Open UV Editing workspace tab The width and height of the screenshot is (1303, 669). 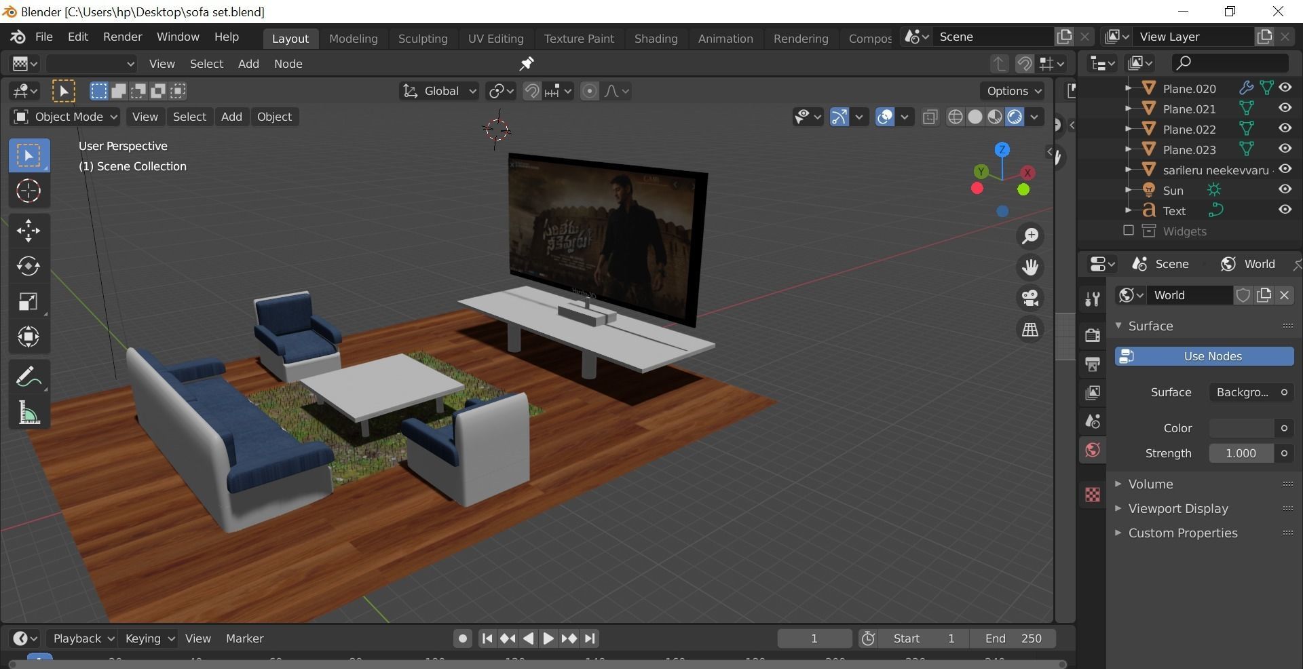coord(495,39)
